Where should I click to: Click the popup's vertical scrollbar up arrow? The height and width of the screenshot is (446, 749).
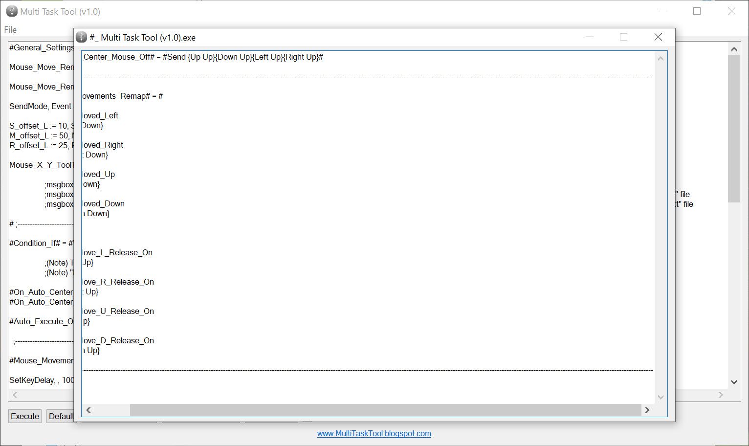pyautogui.click(x=661, y=58)
